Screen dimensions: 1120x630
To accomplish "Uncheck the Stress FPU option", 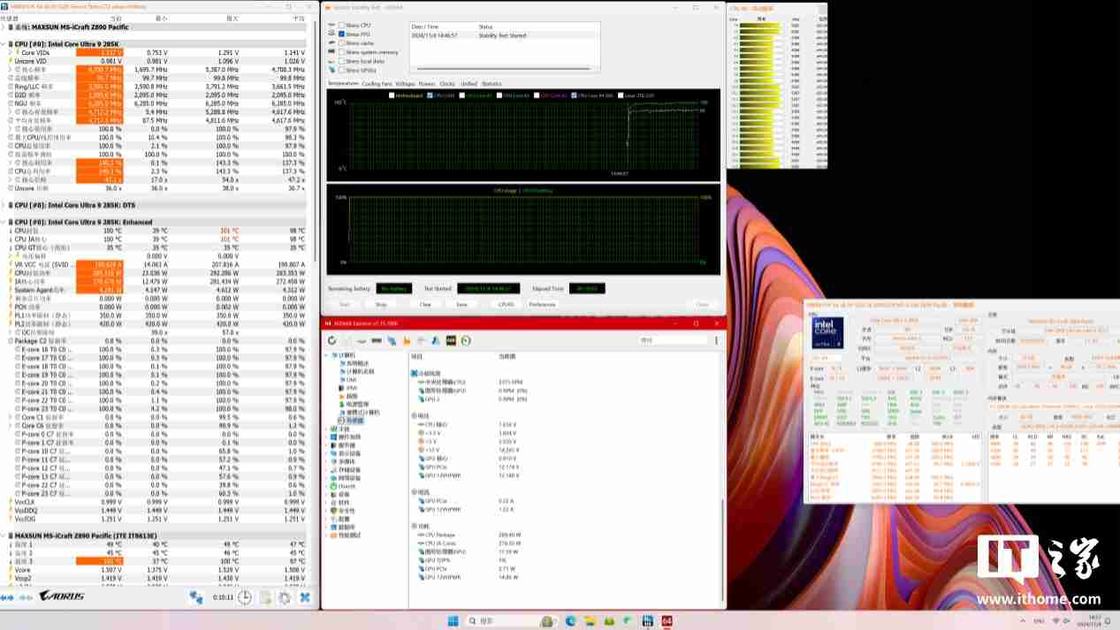I will pos(342,34).
